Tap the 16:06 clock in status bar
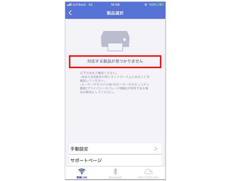 pyautogui.click(x=115, y=5)
